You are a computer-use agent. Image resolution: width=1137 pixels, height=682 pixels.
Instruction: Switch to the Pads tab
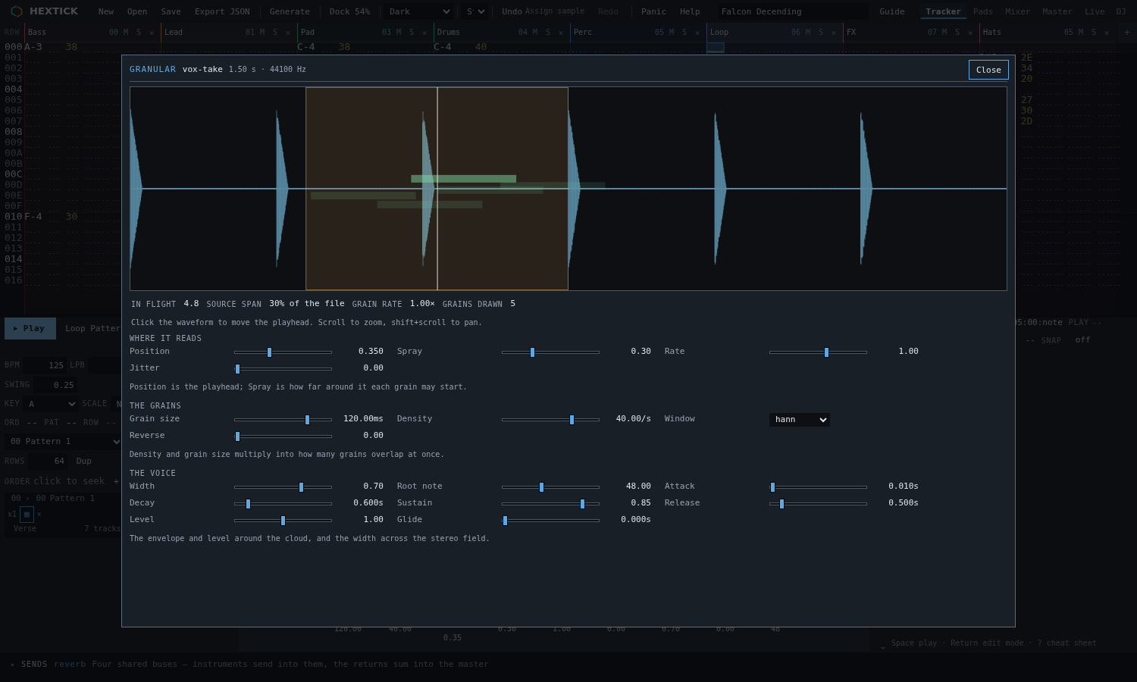[x=983, y=11]
